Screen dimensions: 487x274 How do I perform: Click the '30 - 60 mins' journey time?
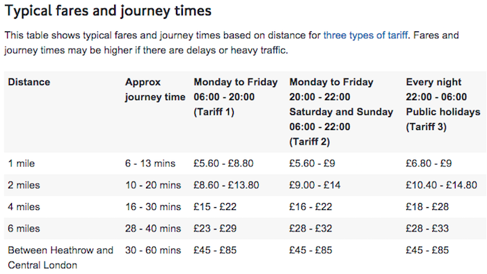[x=153, y=250]
